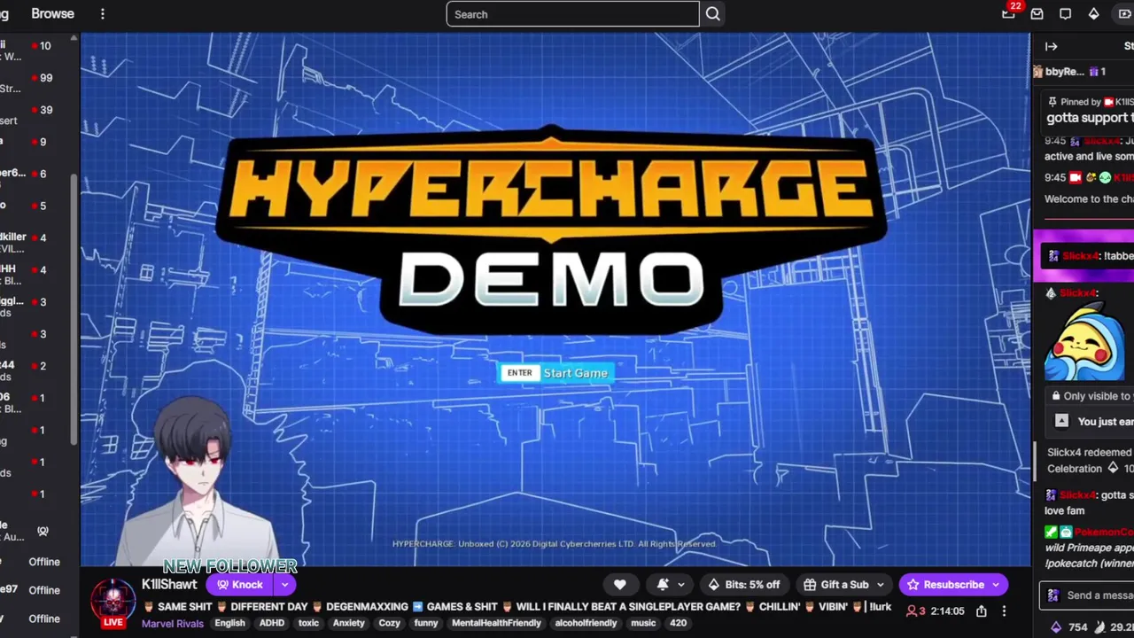The width and height of the screenshot is (1134, 638).
Task: Open stream options three-dot menu
Action: [x=1004, y=611]
